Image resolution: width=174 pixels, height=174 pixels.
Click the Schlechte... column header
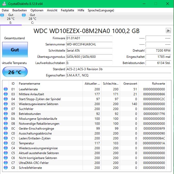(111, 84)
